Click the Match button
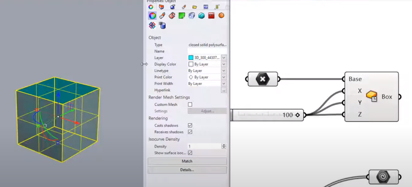Viewport: 412px width, 187px height. tap(187, 161)
